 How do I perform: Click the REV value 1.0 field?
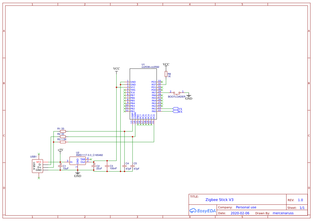[301, 200]
